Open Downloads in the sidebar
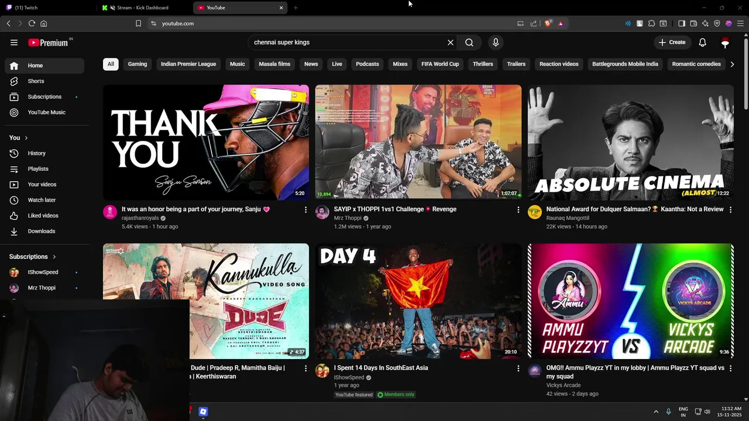 [x=44, y=231]
